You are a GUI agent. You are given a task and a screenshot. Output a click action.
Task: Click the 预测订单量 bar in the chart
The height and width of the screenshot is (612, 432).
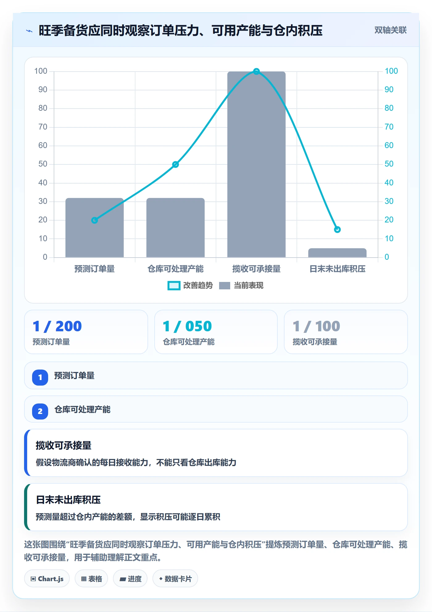tap(94, 228)
